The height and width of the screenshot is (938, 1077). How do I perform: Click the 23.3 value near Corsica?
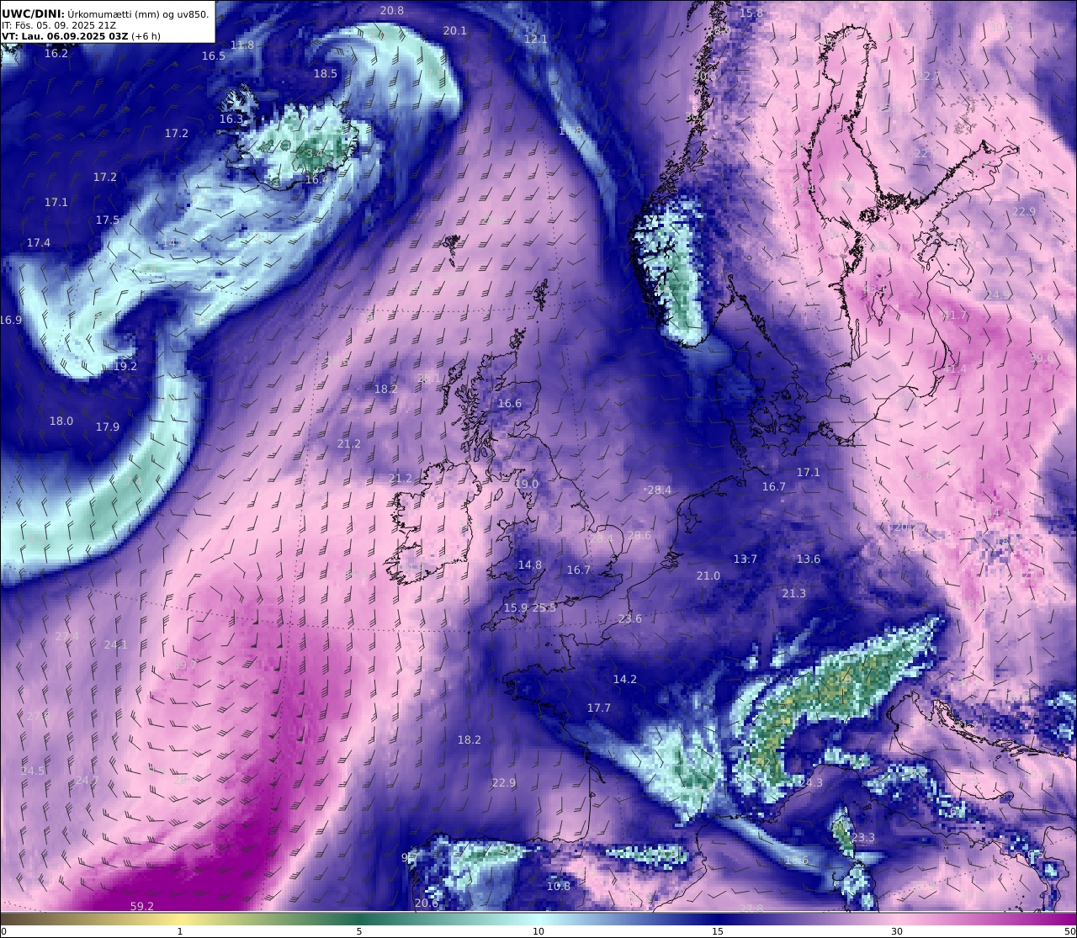click(863, 837)
